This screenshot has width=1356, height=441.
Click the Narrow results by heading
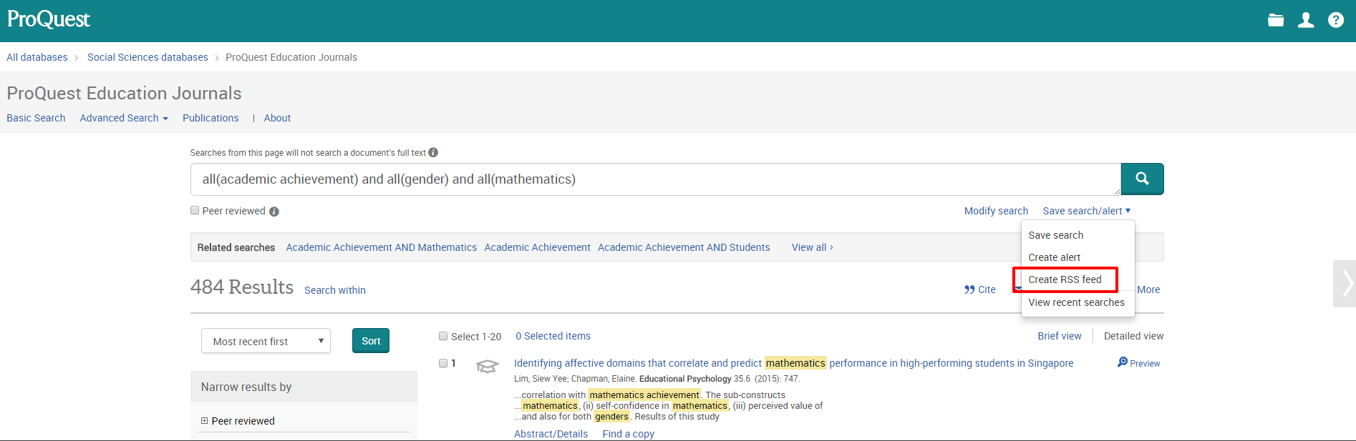point(246,387)
